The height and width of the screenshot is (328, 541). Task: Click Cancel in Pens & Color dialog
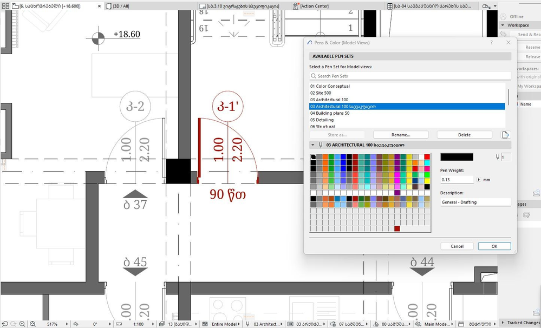pyautogui.click(x=457, y=246)
